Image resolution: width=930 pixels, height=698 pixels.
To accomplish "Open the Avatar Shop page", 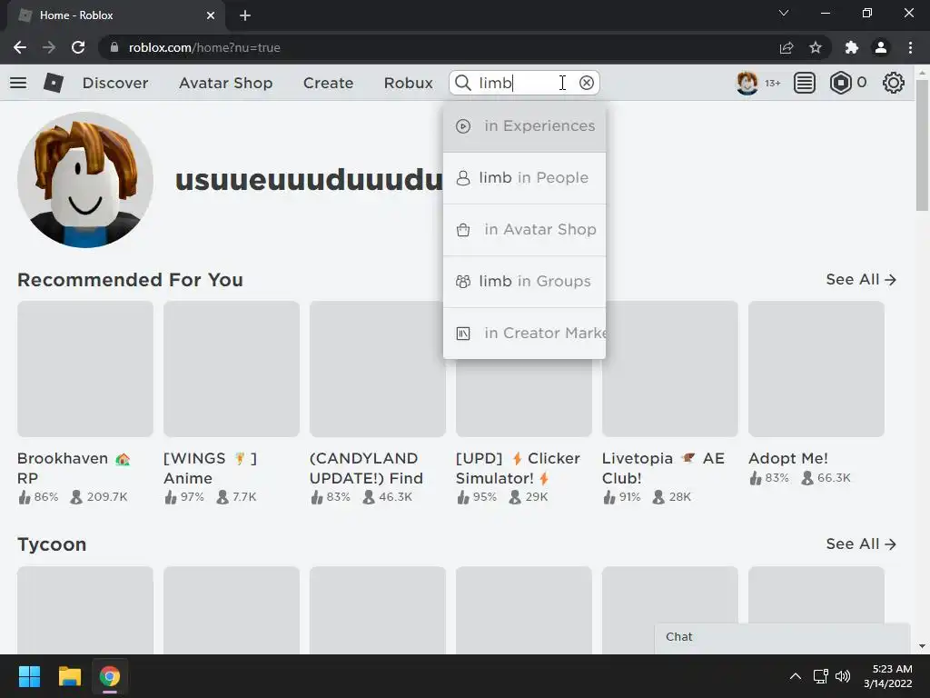I will tap(225, 83).
